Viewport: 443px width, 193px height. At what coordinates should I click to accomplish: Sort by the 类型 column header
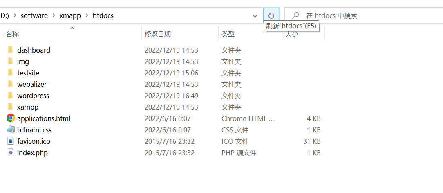coord(228,34)
